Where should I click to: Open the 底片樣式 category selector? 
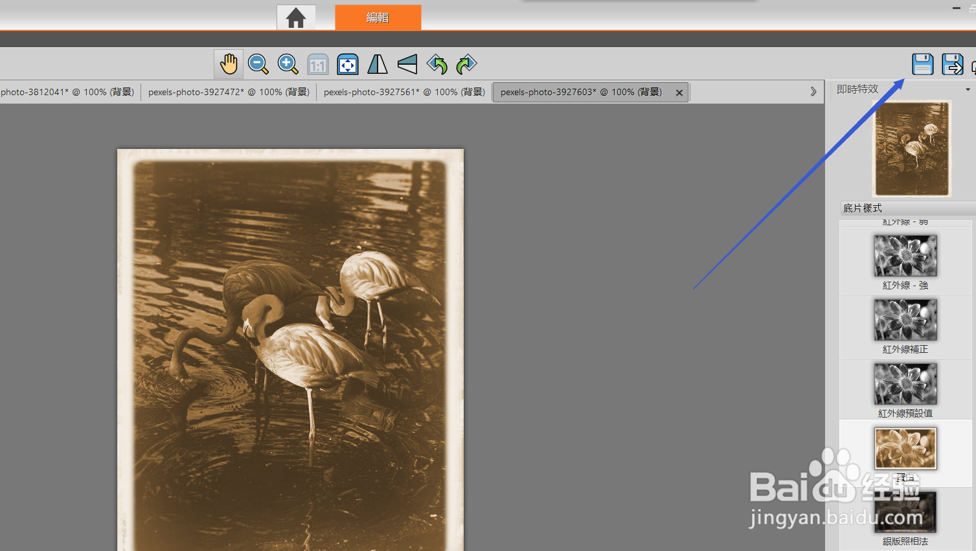(x=908, y=208)
